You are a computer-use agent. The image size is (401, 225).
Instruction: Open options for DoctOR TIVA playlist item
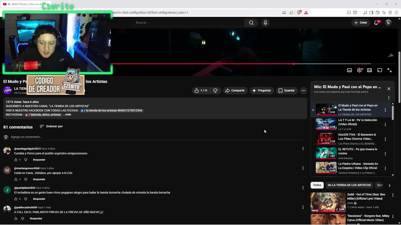point(385,139)
